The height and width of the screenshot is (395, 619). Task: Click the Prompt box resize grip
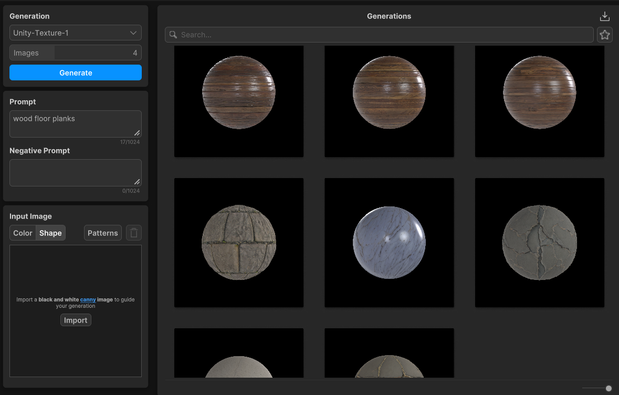pos(137,133)
